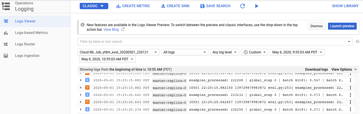Click the orange severity icon at 15:25:20.643
This screenshot has height=114, width=363.
[87, 102]
